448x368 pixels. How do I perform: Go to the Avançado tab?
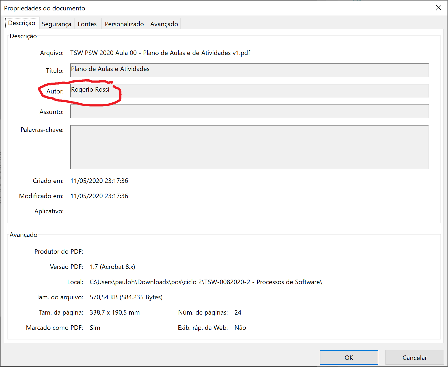click(x=164, y=24)
